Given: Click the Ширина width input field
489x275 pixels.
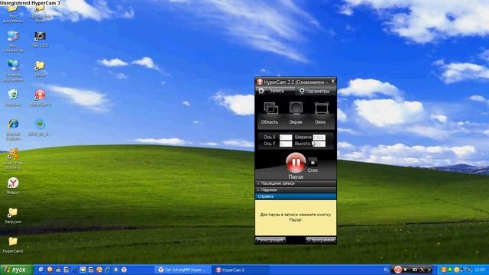Looking at the screenshot, I should pos(319,137).
